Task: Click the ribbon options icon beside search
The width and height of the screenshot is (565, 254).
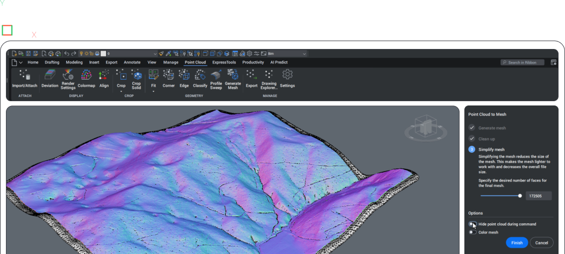Action: [554, 62]
